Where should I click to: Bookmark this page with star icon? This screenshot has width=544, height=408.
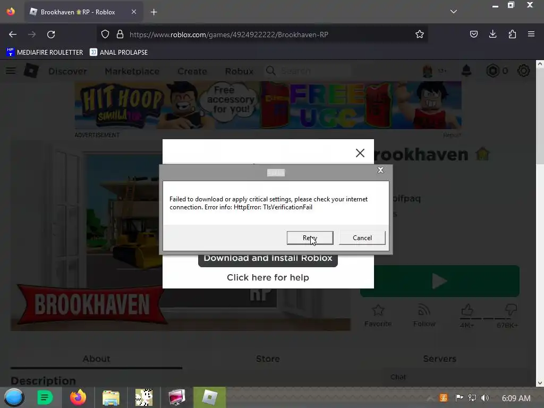tap(420, 35)
